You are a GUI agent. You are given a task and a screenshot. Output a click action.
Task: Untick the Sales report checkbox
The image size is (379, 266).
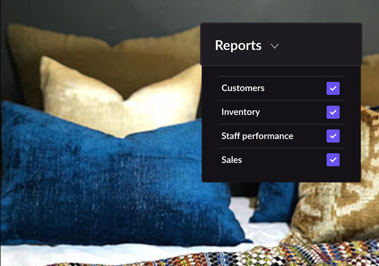333,160
